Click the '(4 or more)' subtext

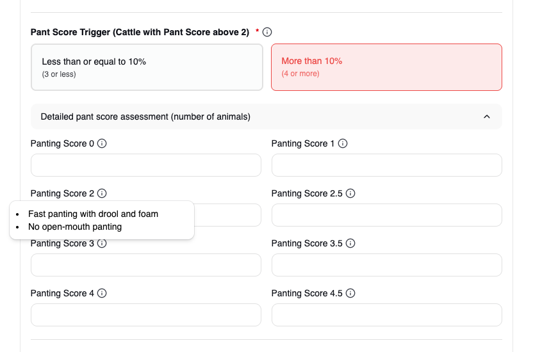pos(300,74)
